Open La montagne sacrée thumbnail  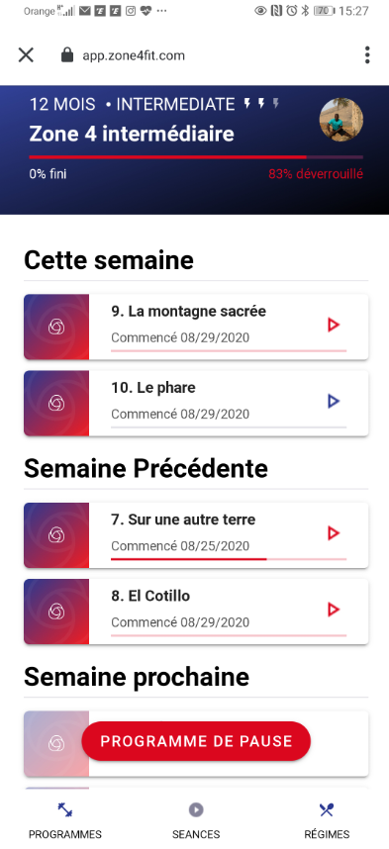(56, 328)
